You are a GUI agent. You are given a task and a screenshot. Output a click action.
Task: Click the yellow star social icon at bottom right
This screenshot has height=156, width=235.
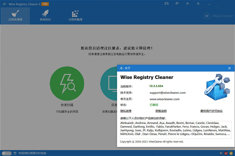231,153
